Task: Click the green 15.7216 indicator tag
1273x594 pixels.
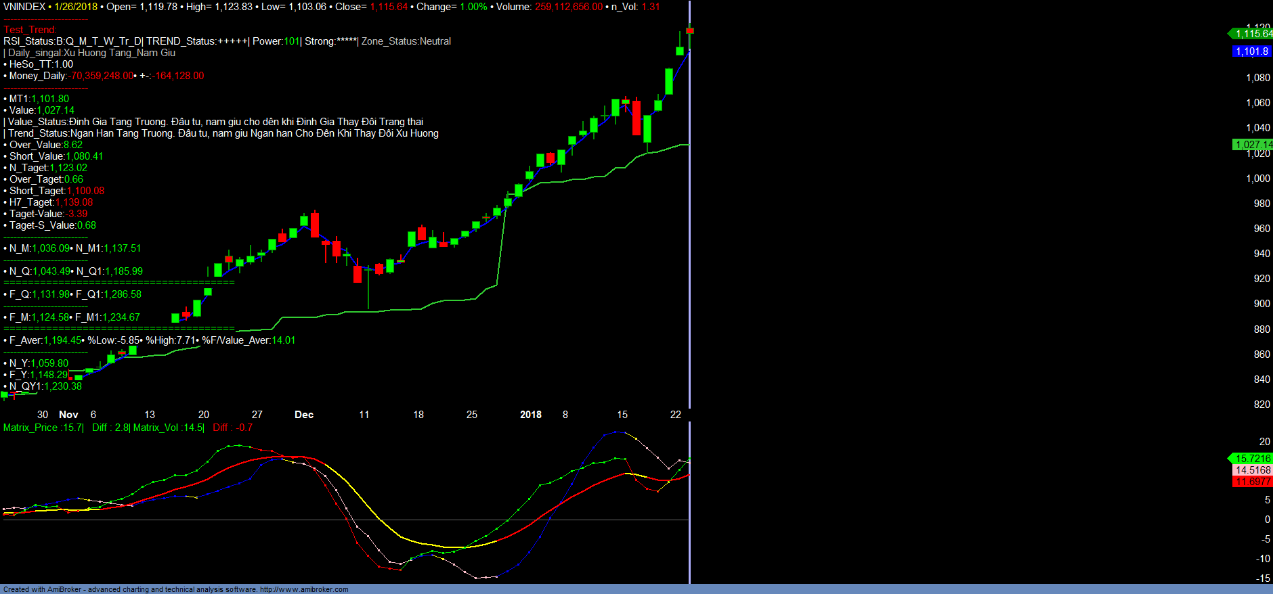Action: point(1251,458)
